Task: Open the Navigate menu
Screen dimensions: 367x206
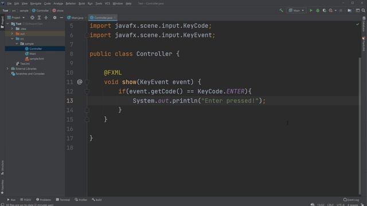Action: [x=36, y=3]
